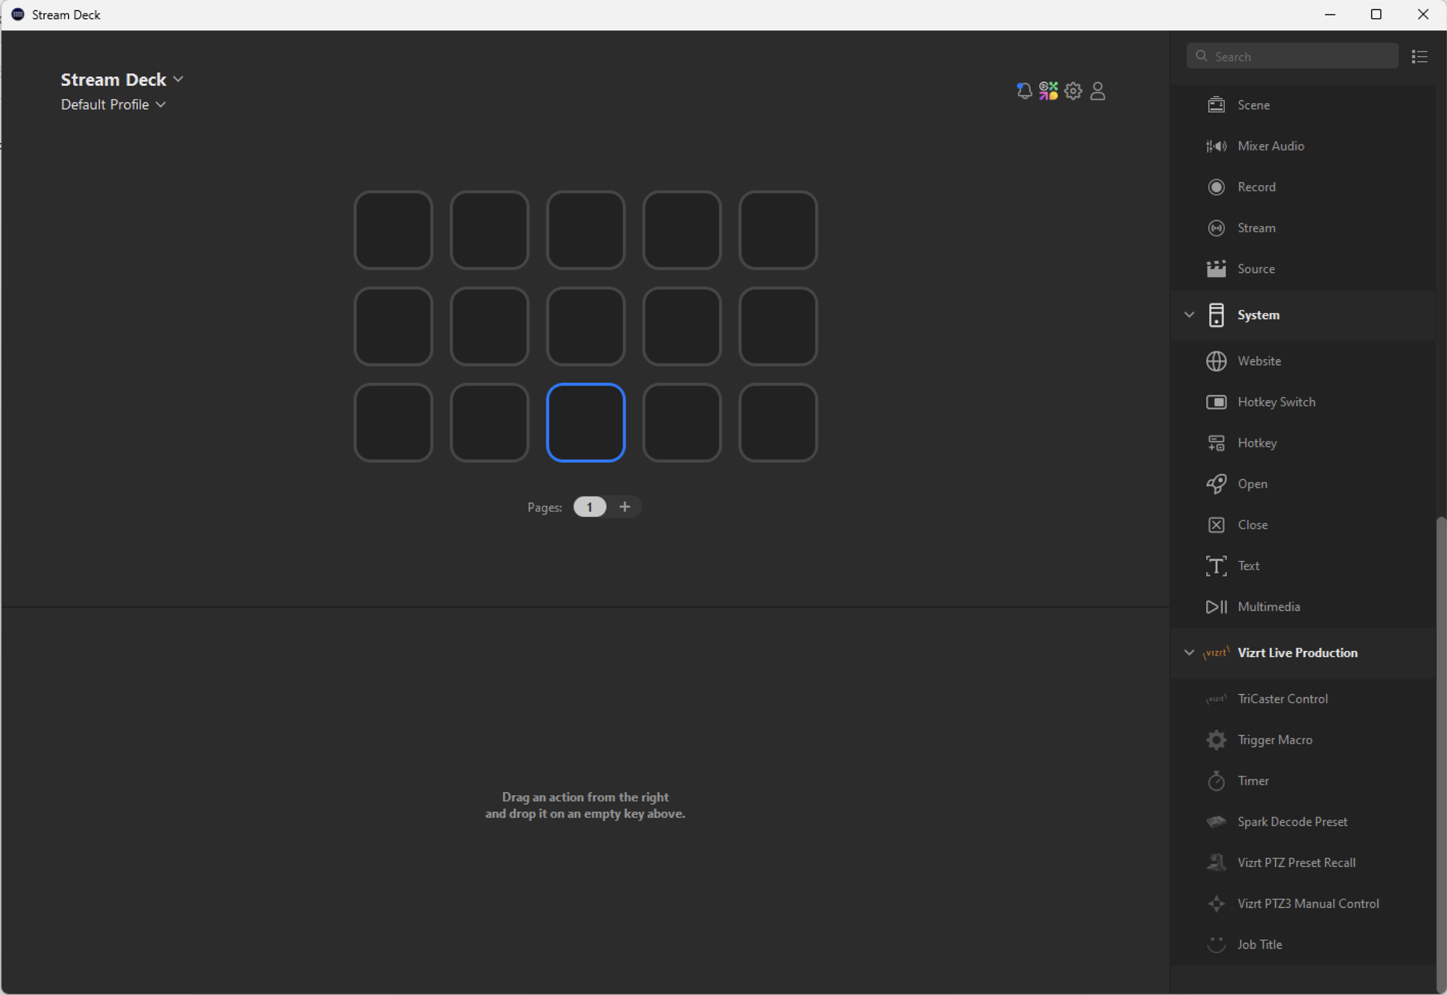Toggle the actions list view icon
The height and width of the screenshot is (995, 1447).
[x=1420, y=57]
